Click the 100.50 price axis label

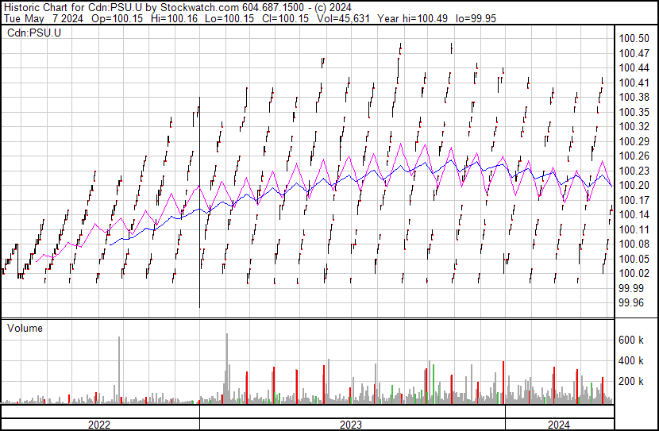(634, 38)
